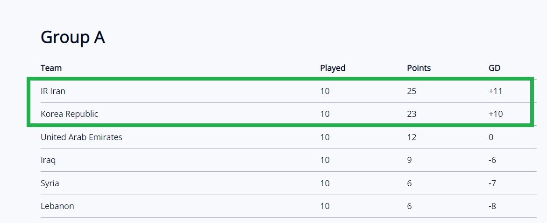This screenshot has width=547, height=223.
Task: Click Iraq's -6 goal difference
Action: [x=492, y=160]
